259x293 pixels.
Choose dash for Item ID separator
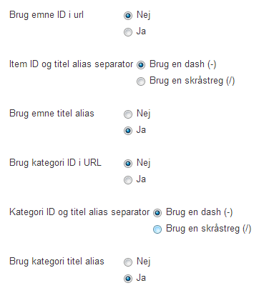coord(141,65)
